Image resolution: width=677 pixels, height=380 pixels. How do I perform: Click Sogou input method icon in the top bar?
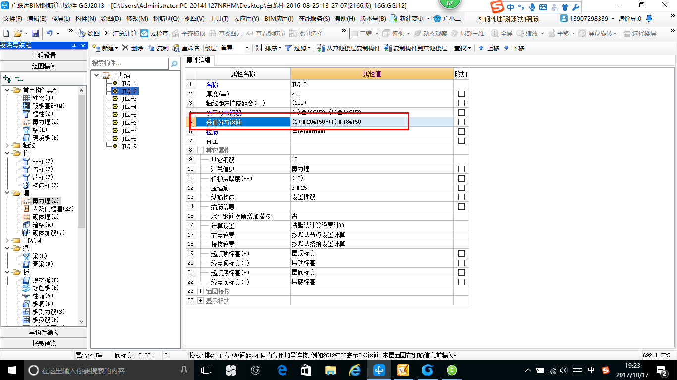pos(497,7)
